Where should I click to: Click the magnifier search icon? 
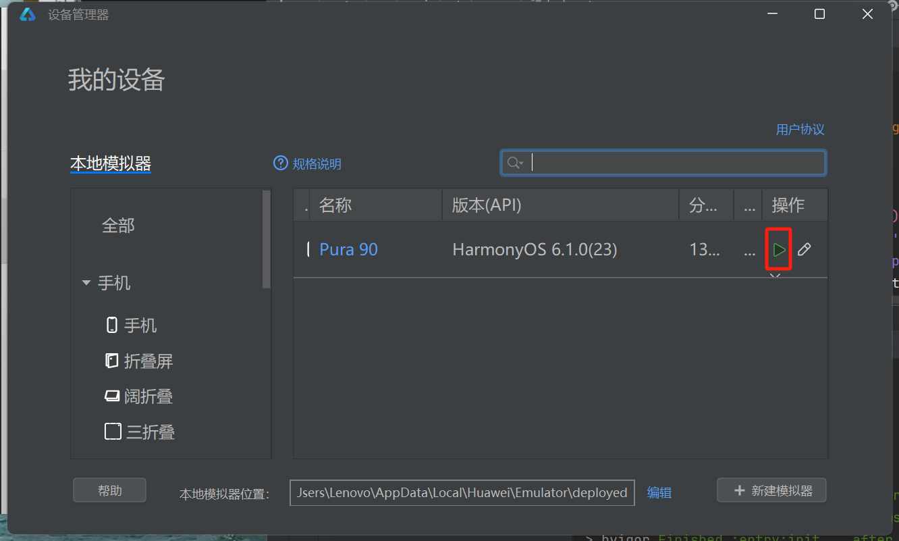[514, 163]
